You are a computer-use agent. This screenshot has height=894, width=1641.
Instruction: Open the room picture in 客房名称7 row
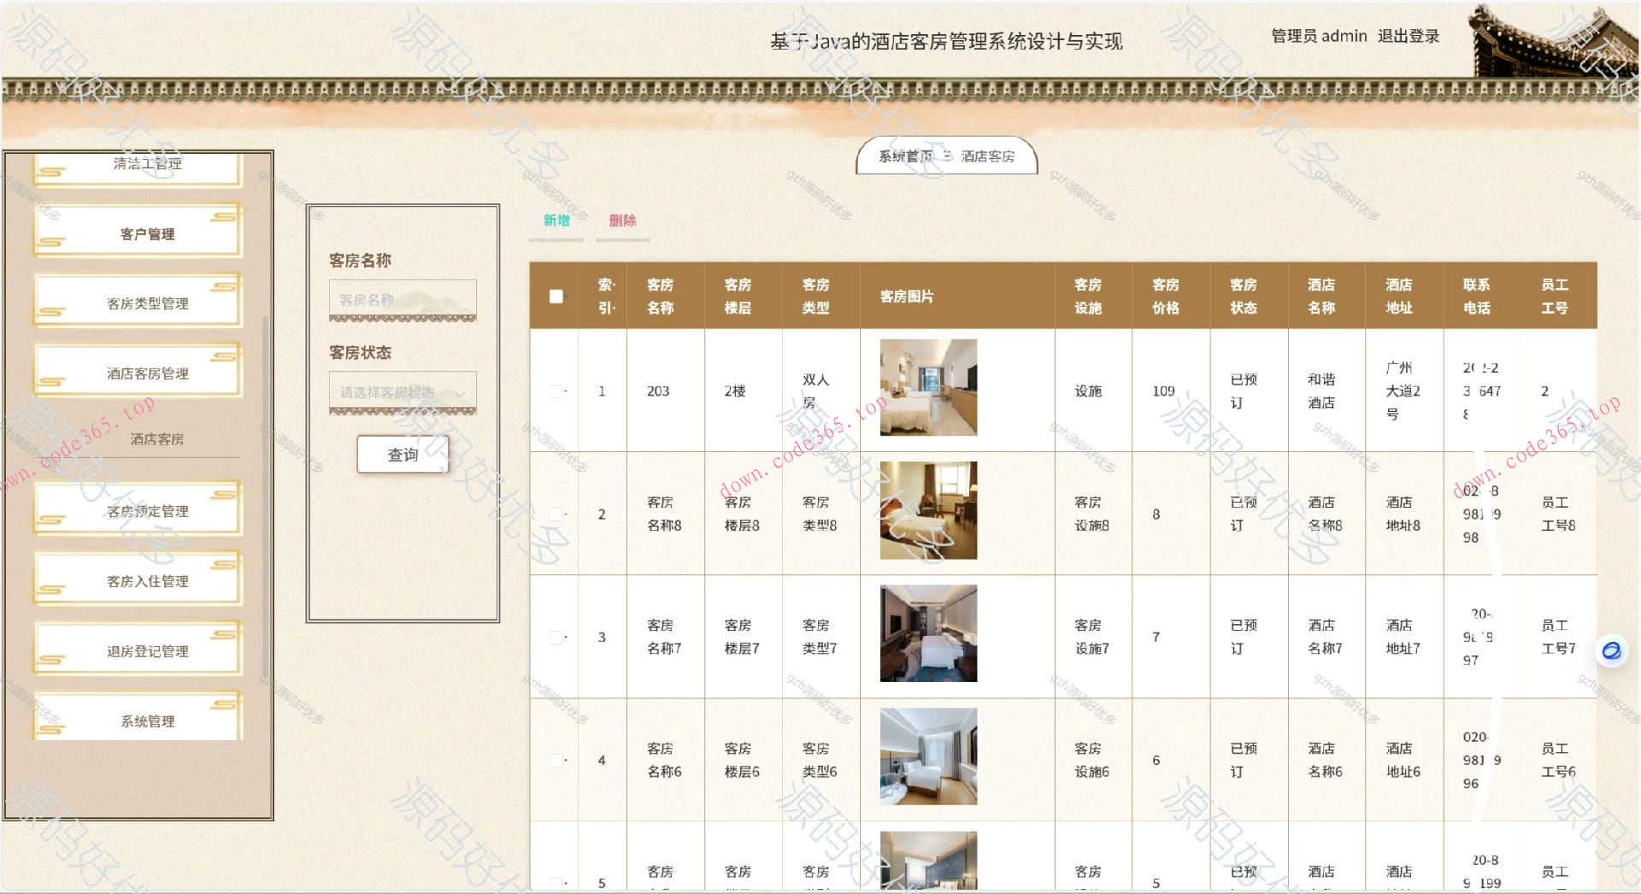928,633
